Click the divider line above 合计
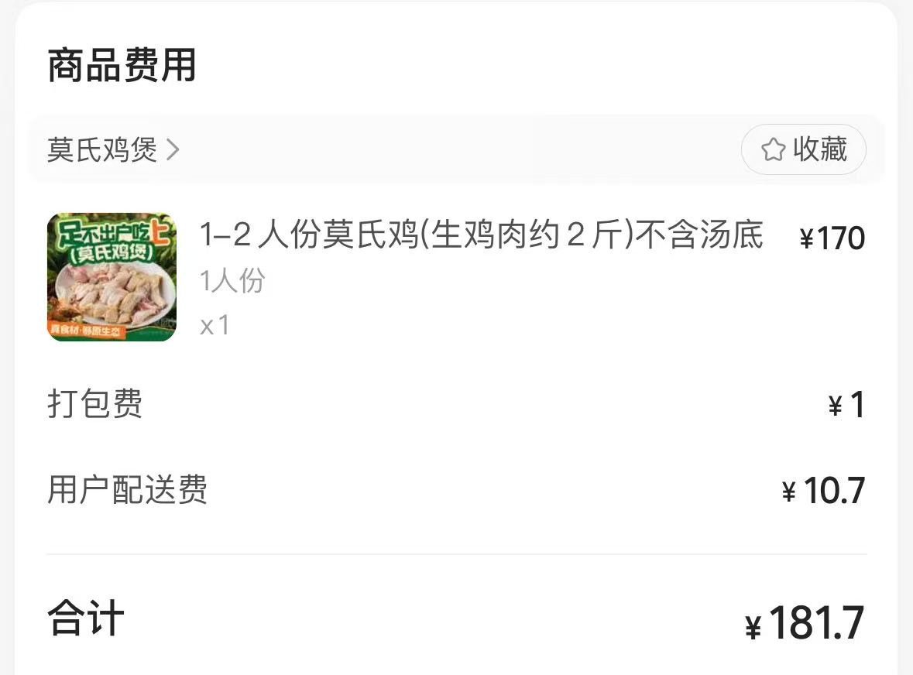 [457, 554]
